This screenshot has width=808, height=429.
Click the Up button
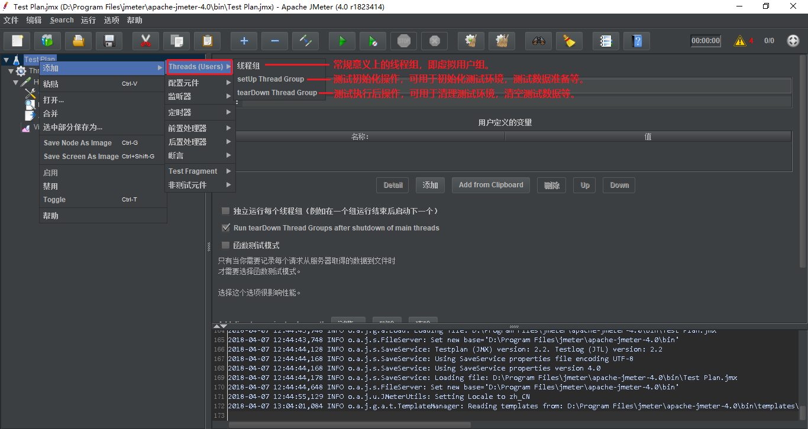(x=585, y=185)
